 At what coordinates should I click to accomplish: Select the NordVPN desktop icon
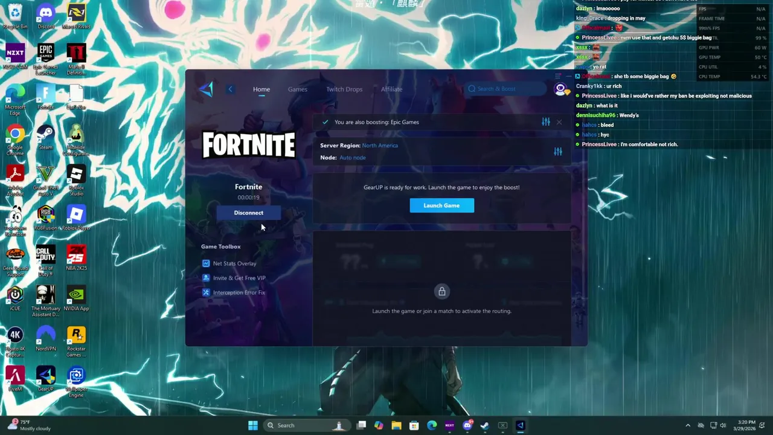(x=45, y=339)
